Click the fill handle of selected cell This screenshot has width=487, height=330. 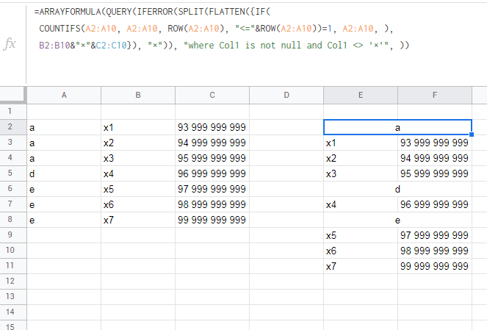[472, 134]
